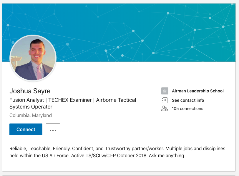
Task: Click the blue Connect button
Action: 26,129
